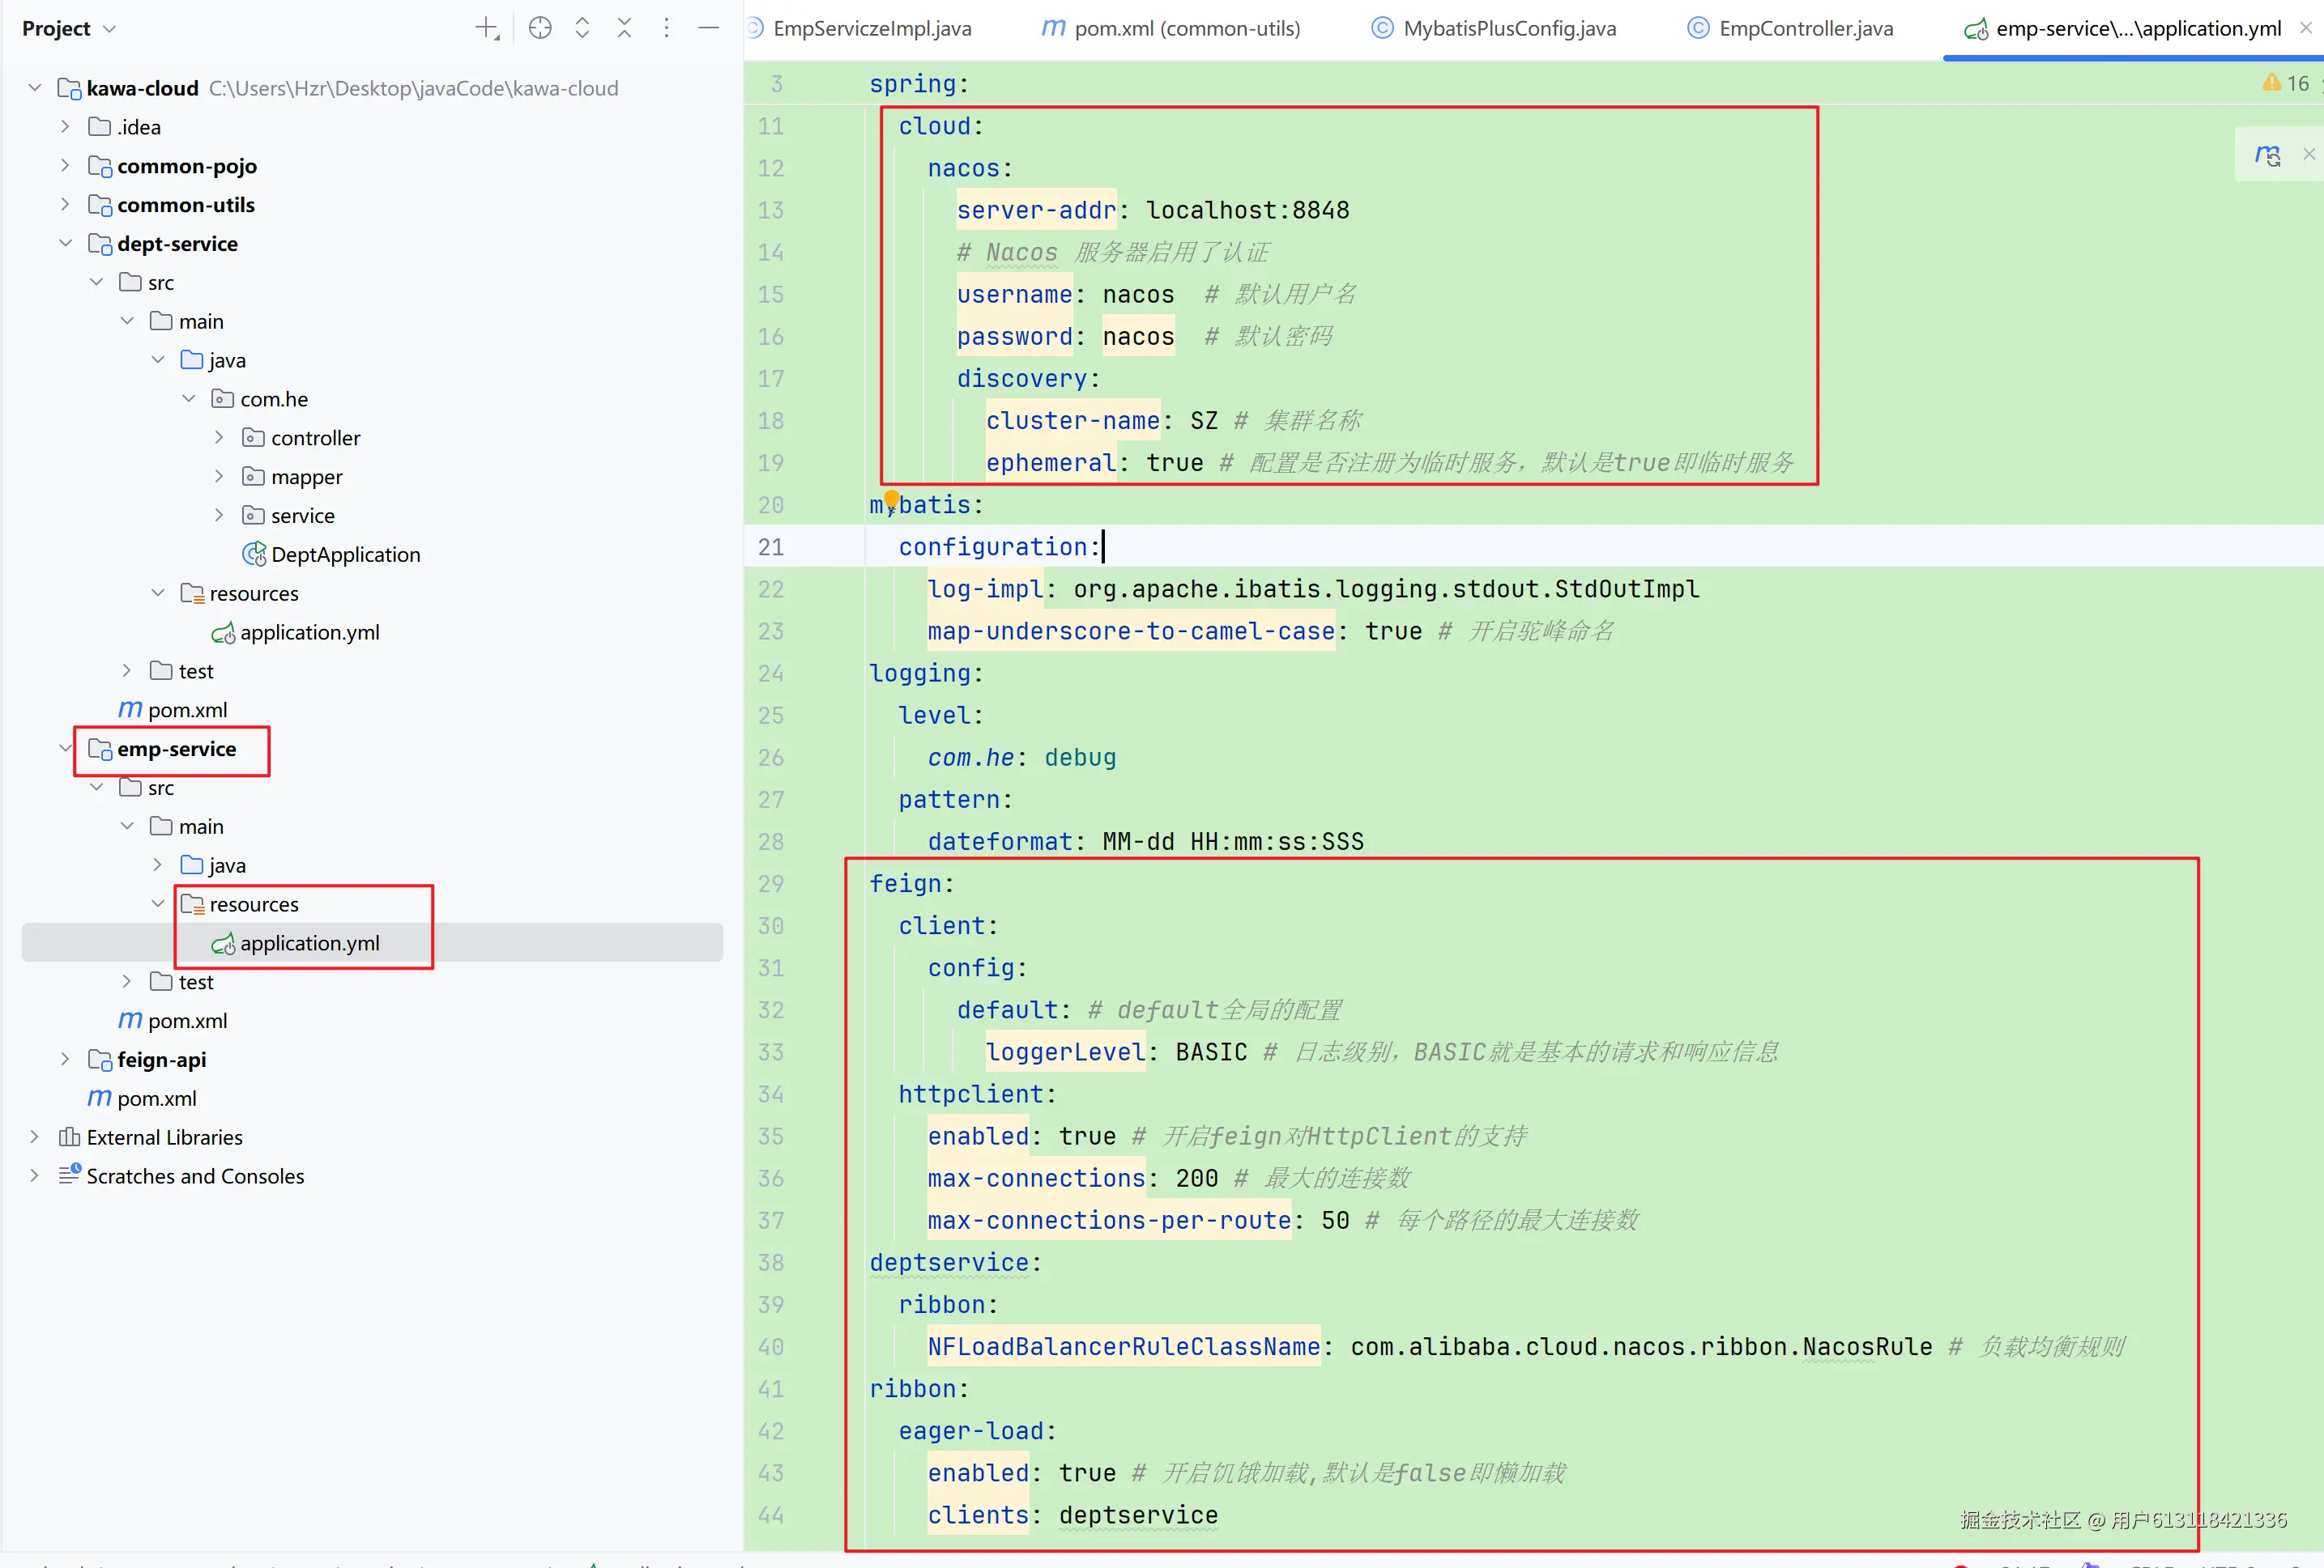
Task: Click the expand all tree icon
Action: pyautogui.click(x=582, y=28)
